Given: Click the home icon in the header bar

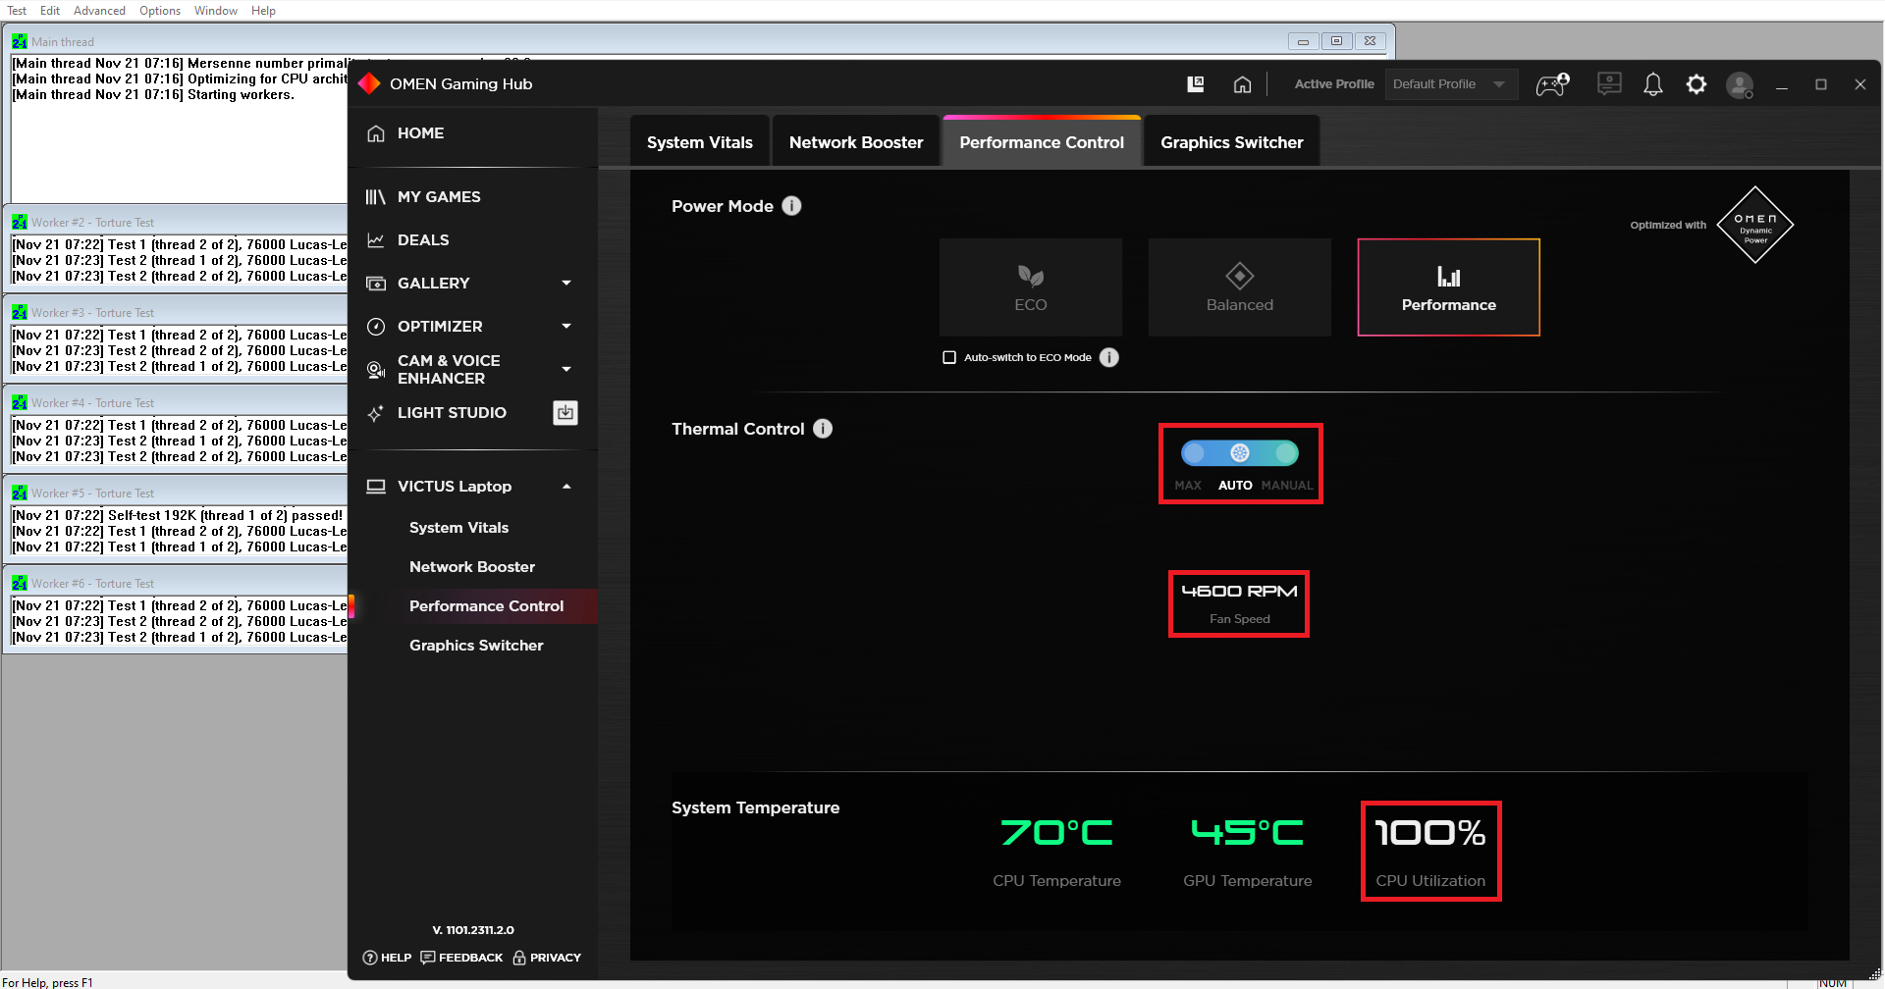Looking at the screenshot, I should pyautogui.click(x=1242, y=84).
